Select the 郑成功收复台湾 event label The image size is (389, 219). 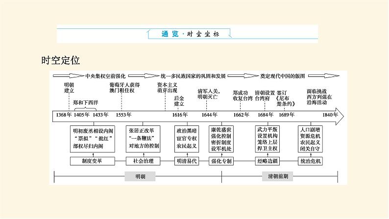tap(243, 96)
